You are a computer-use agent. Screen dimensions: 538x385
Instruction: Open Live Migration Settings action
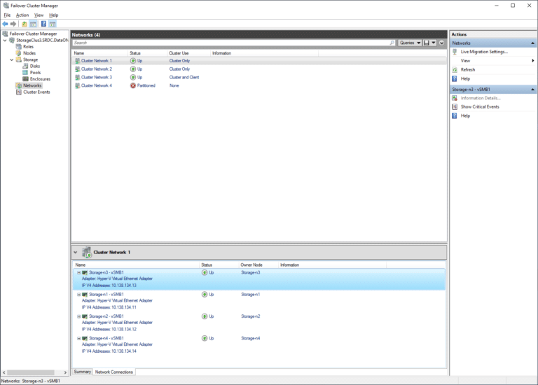(484, 52)
